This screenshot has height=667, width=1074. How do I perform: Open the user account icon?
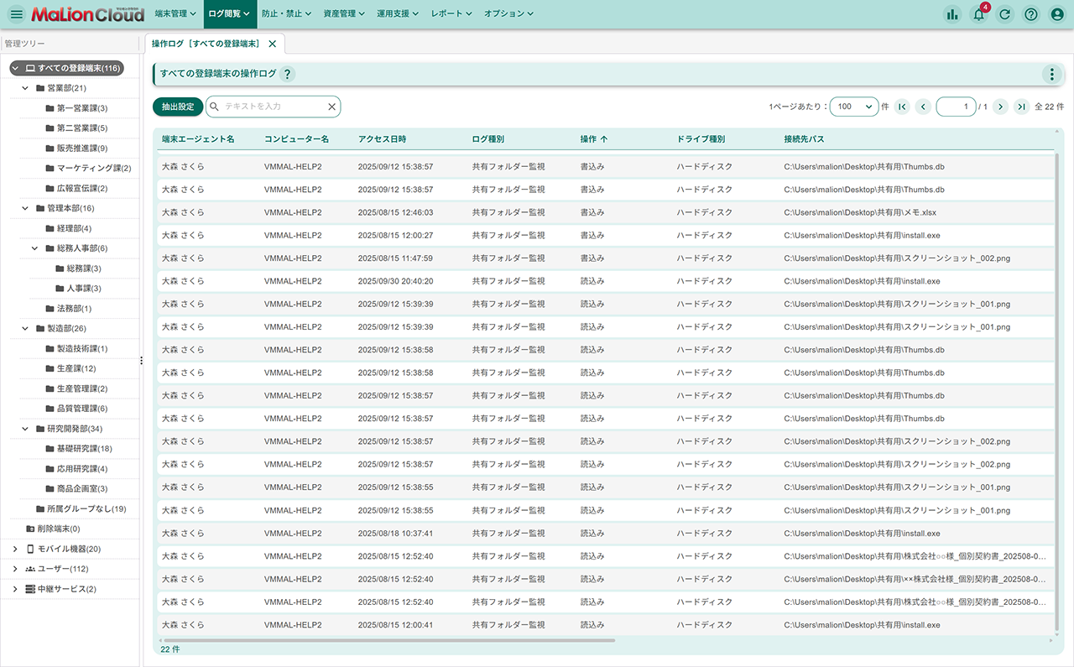[1057, 14]
